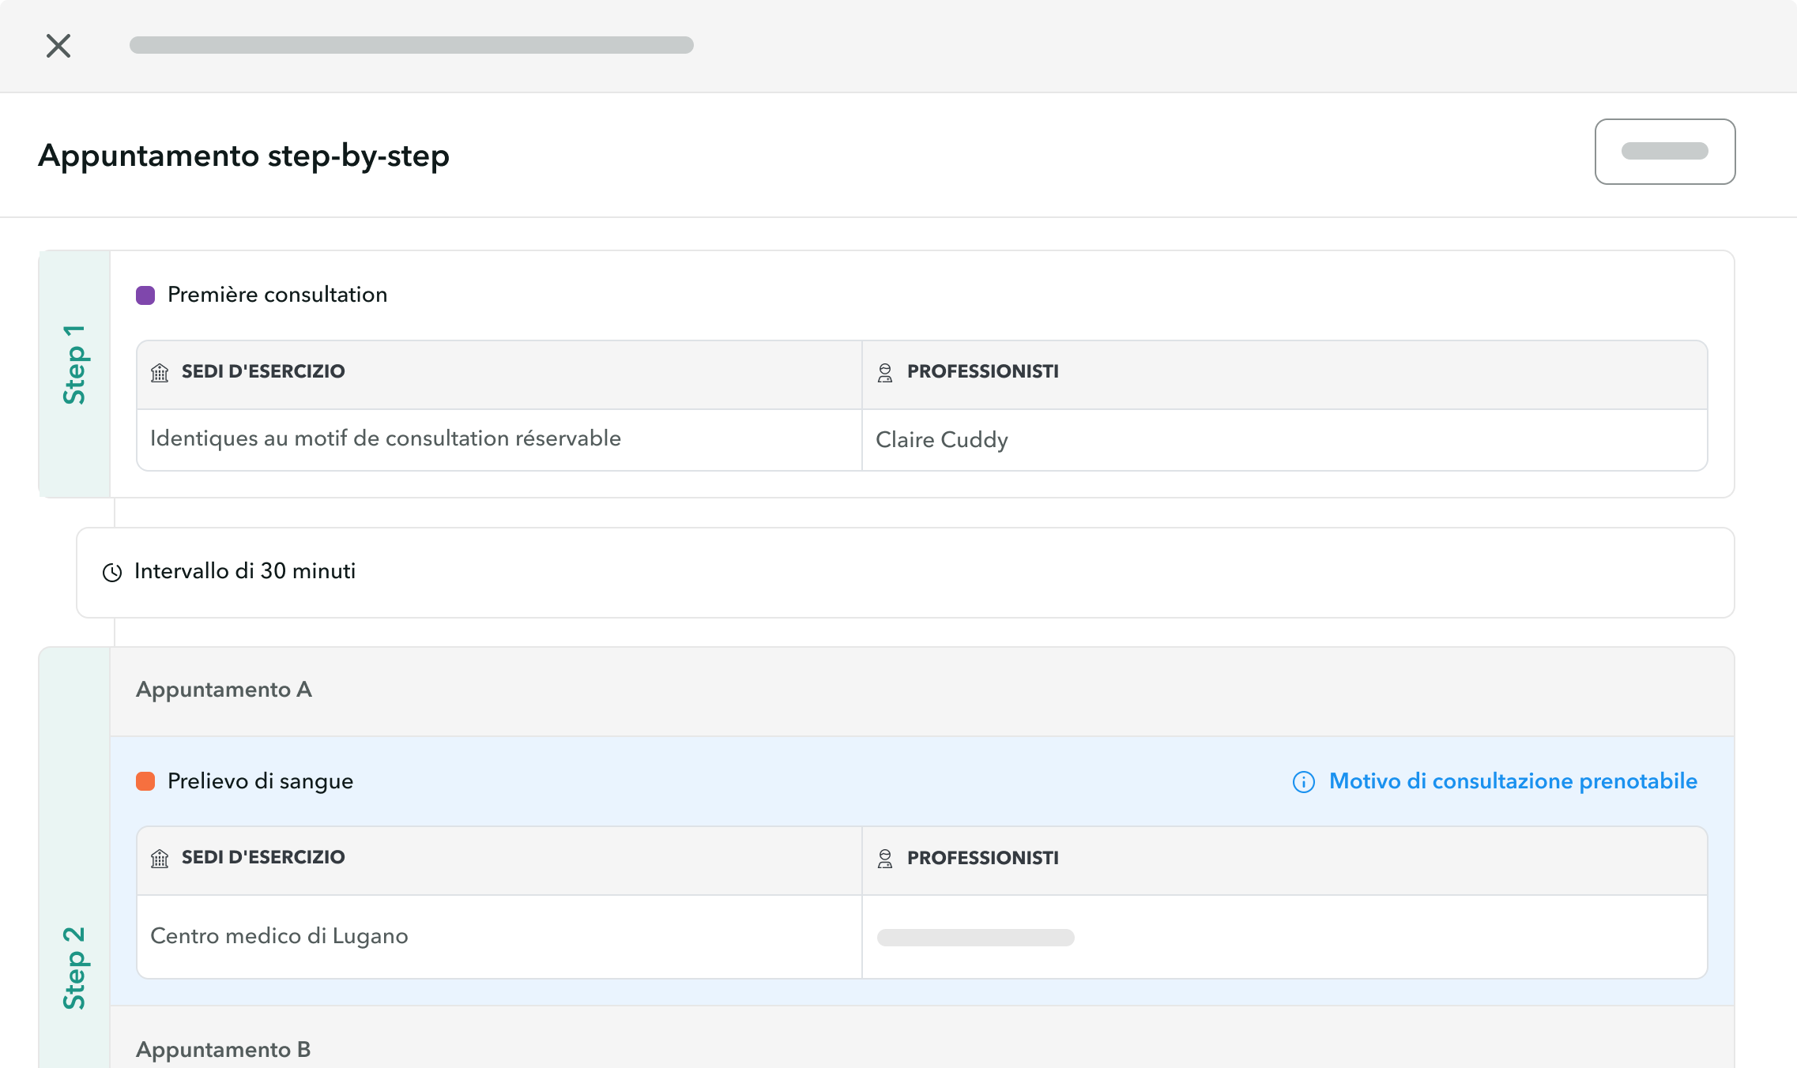Click the Appuntamento B section header
Screen dimensions: 1797x1068
coord(224,1050)
